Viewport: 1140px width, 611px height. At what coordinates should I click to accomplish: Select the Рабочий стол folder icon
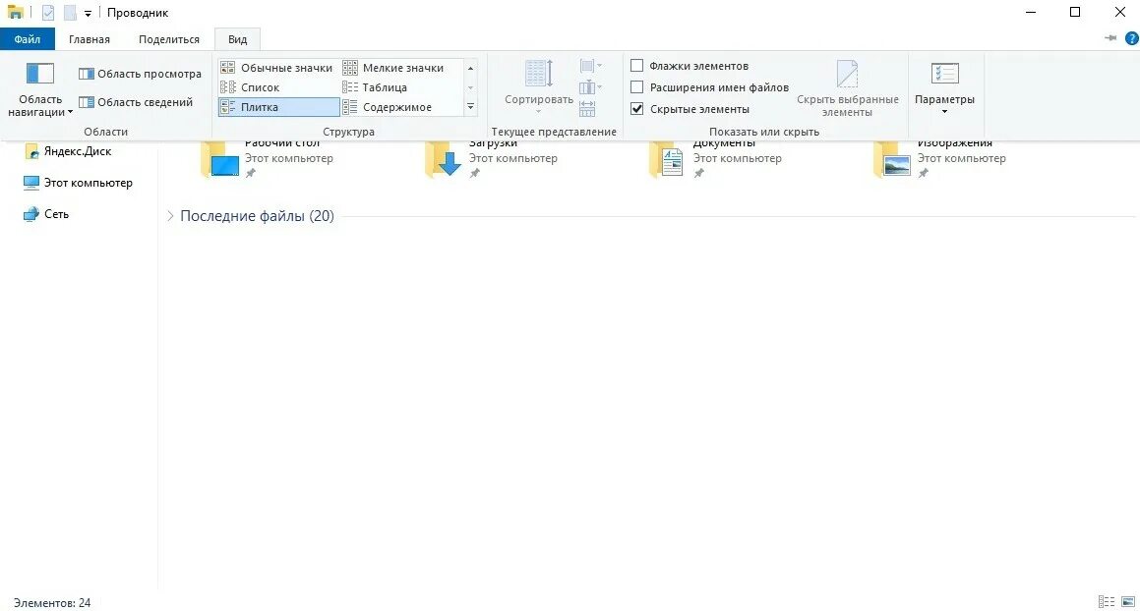pyautogui.click(x=220, y=160)
